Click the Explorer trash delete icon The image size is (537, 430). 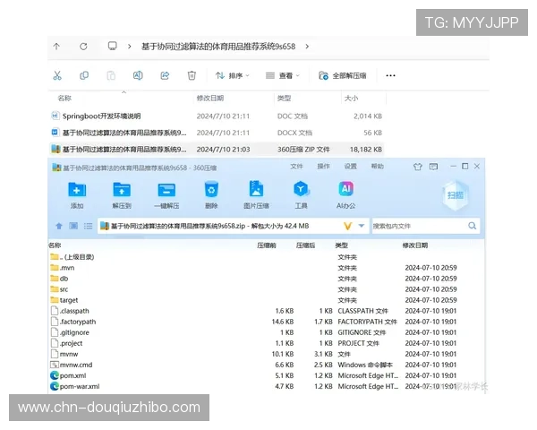(192, 76)
